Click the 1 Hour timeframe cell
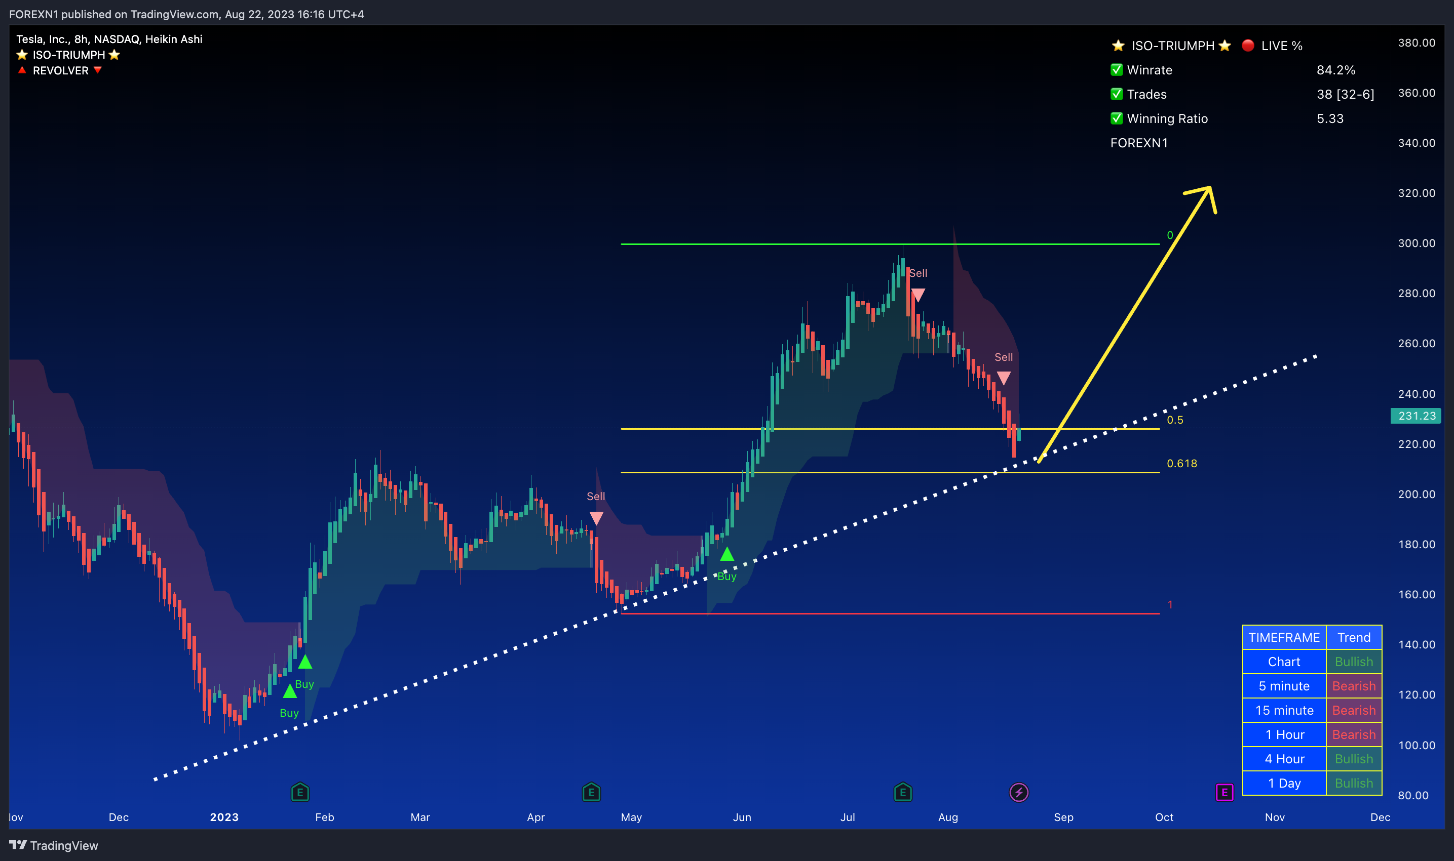The image size is (1454, 861). click(1284, 734)
